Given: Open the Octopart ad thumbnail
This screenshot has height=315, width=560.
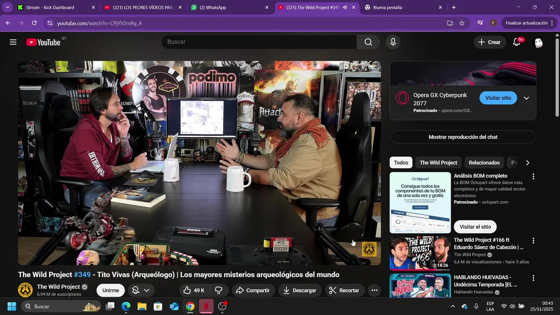Looking at the screenshot, I should [420, 203].
